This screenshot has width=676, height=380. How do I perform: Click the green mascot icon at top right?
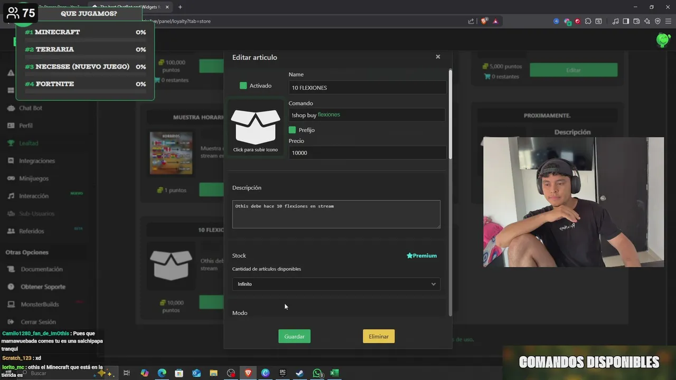click(663, 40)
